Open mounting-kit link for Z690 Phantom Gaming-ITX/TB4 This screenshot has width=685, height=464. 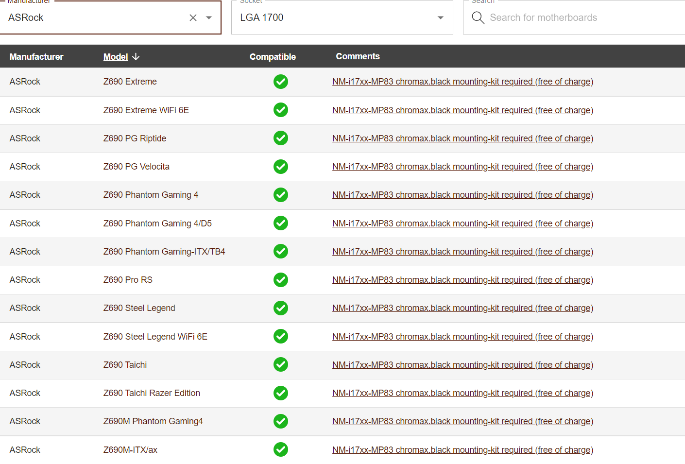tap(462, 252)
